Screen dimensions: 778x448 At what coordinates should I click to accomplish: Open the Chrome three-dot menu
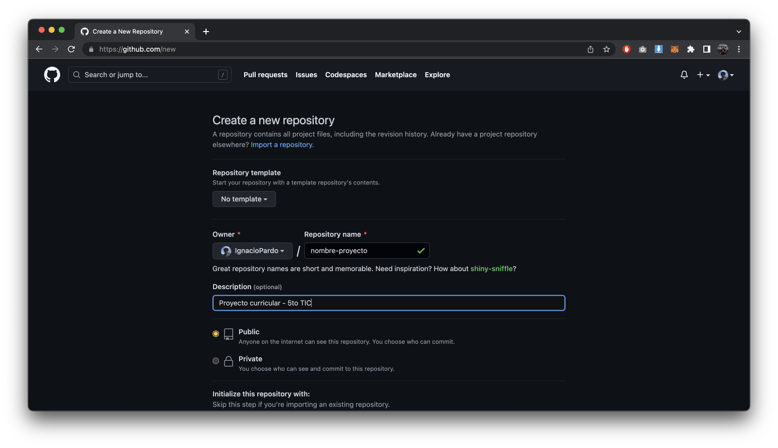739,49
